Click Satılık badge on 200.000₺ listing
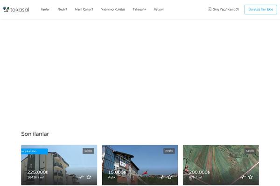The height and width of the screenshot is (186, 280). [x=250, y=151]
